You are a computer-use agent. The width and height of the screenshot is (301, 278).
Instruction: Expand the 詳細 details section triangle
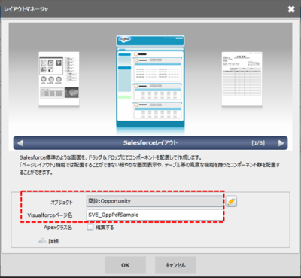[x=42, y=240]
